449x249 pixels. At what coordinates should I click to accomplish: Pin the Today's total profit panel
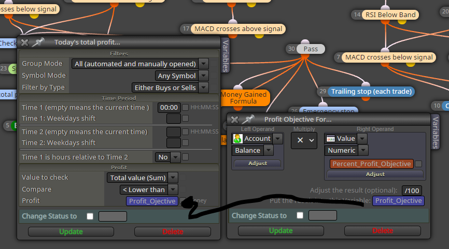pyautogui.click(x=38, y=42)
